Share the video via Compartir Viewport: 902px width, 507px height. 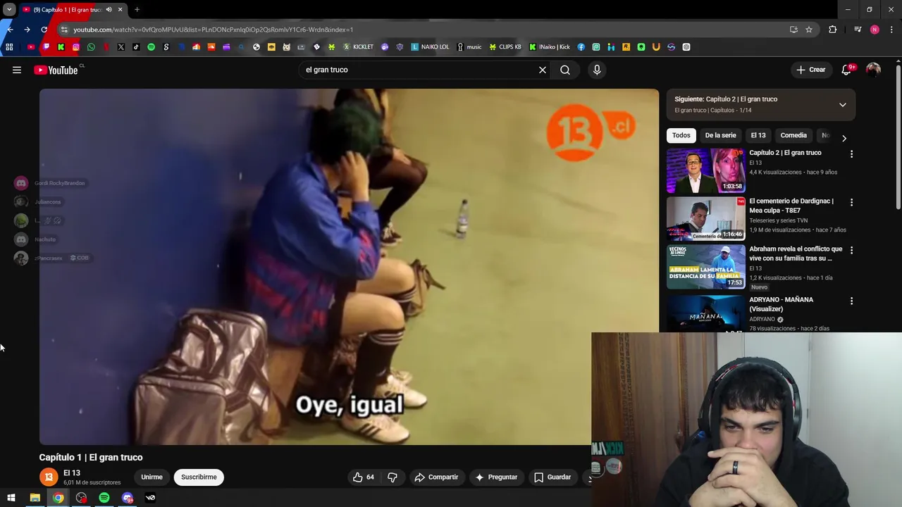click(x=436, y=477)
